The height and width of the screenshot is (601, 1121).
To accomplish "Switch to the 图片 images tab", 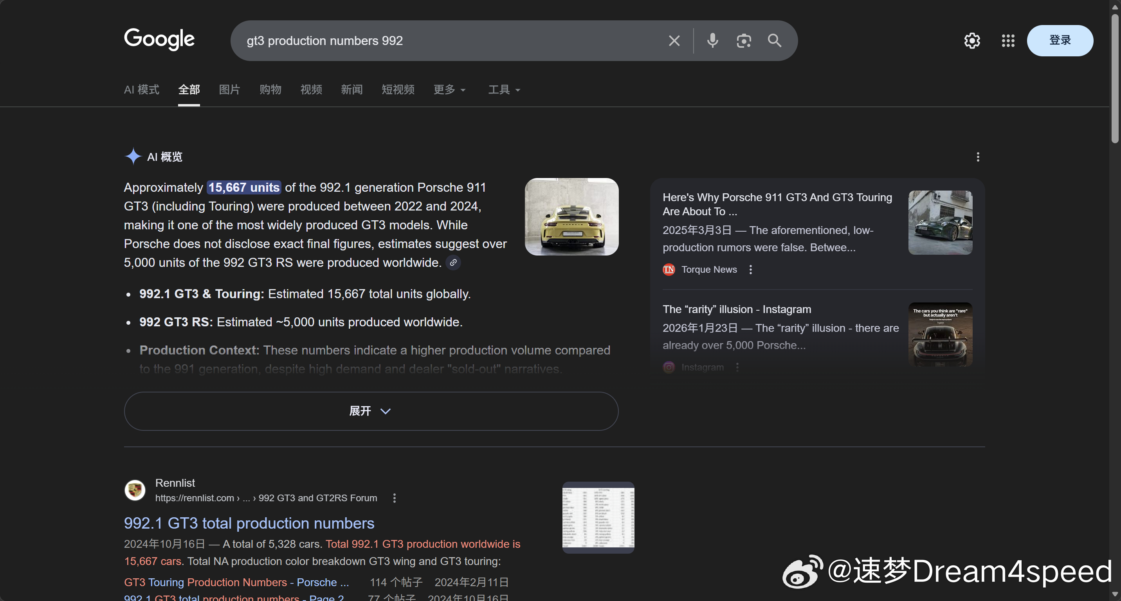I will 229,90.
